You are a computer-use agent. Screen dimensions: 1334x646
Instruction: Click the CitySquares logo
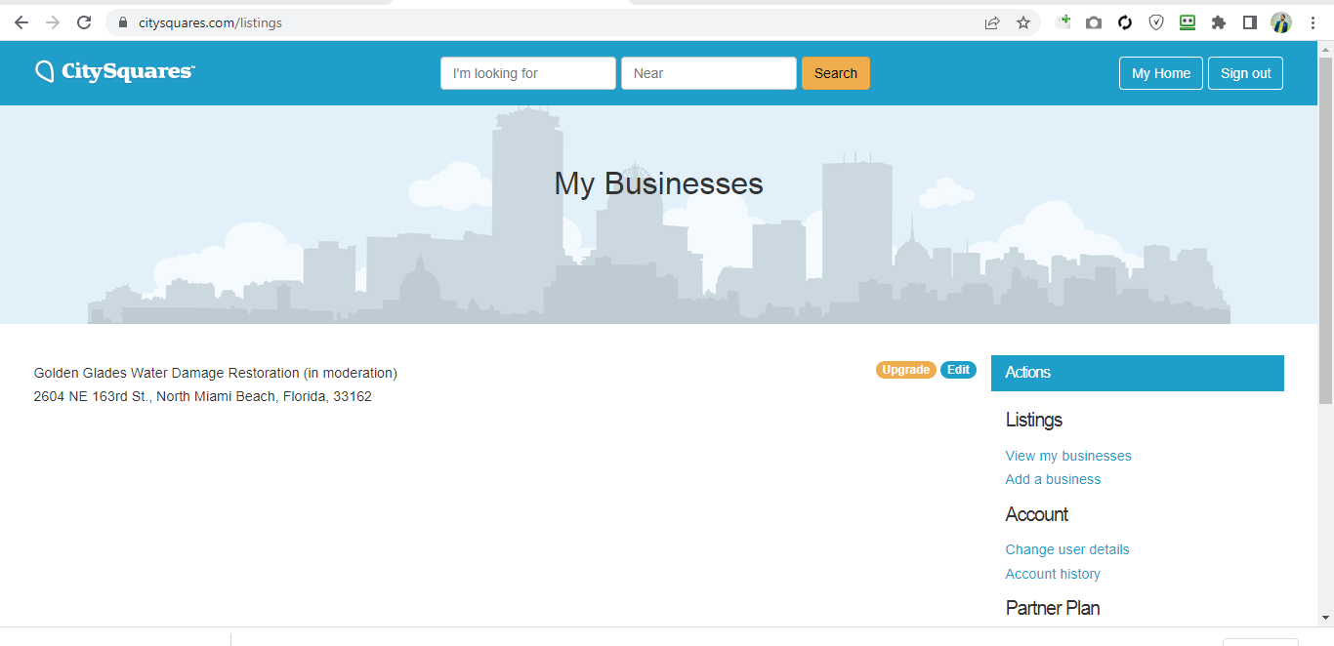(x=115, y=71)
